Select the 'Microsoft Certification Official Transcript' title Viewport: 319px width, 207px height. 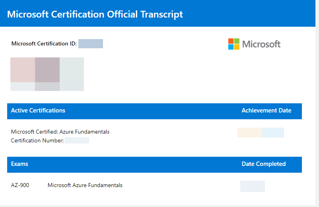click(x=95, y=14)
